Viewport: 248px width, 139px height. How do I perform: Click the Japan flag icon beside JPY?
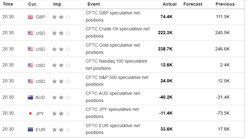30,113
